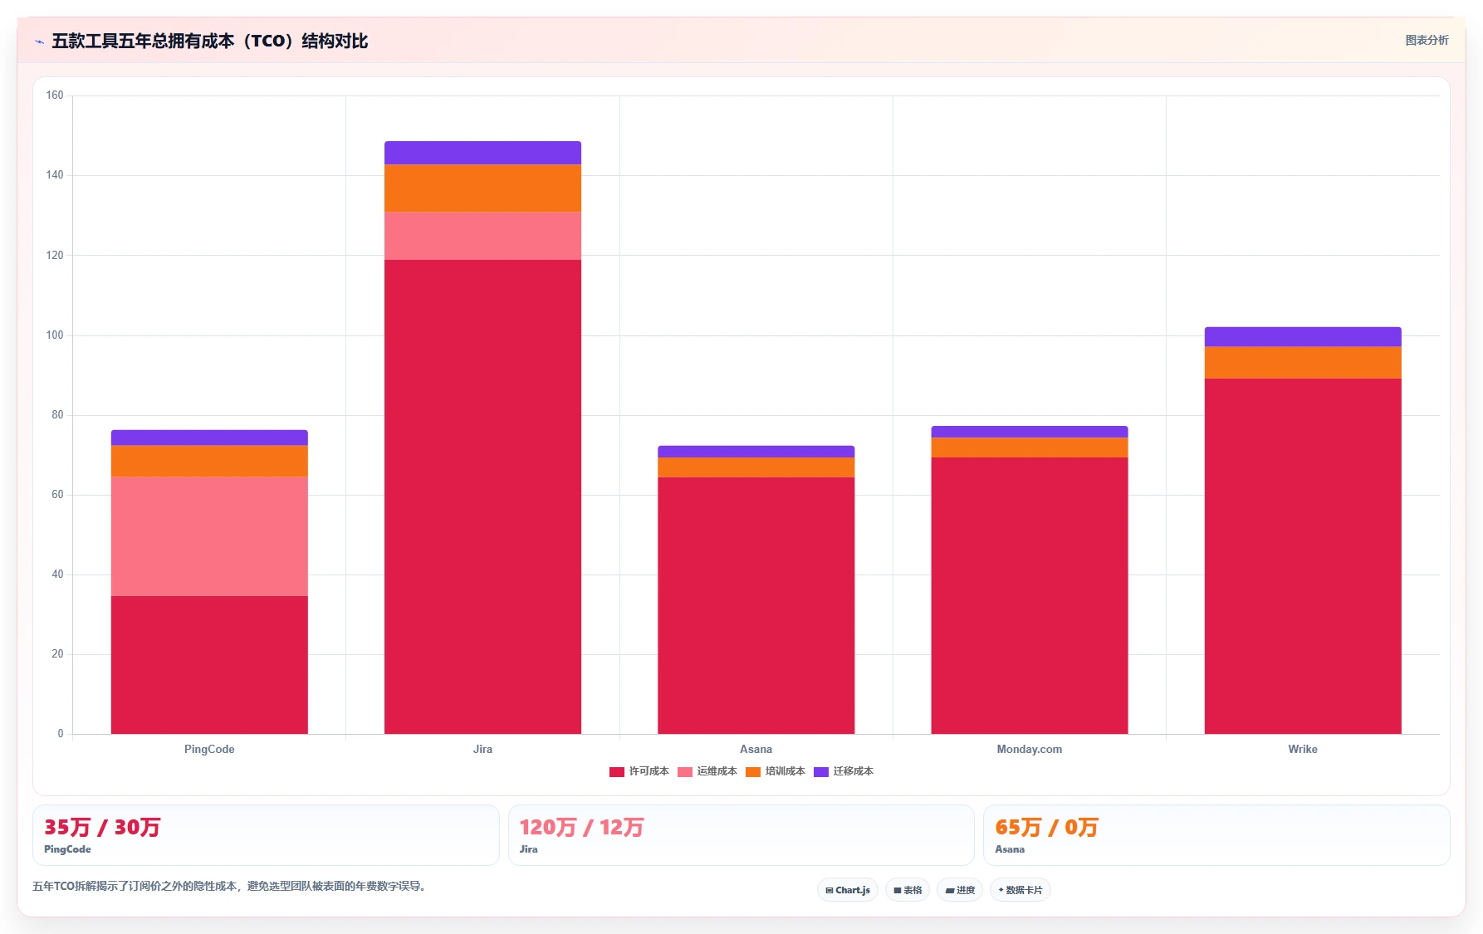Click the Jira x-axis label under the chart
This screenshot has height=934, width=1483.
[x=482, y=749]
